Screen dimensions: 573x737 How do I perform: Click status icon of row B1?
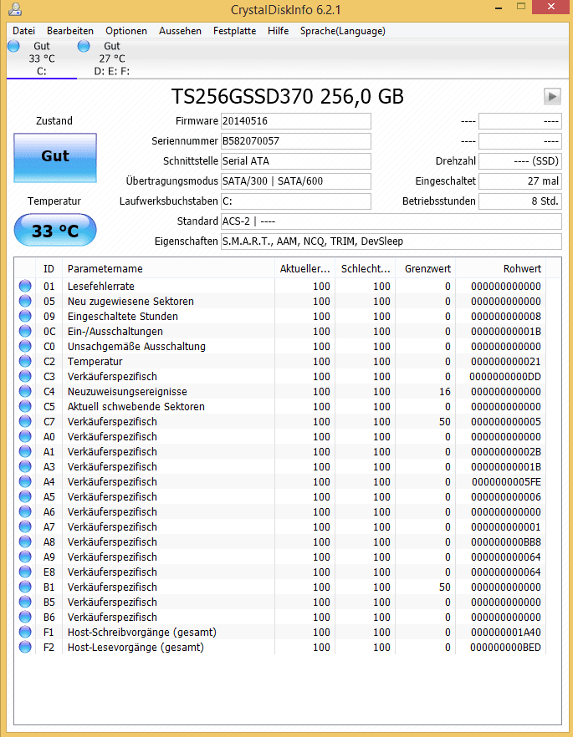(25, 587)
